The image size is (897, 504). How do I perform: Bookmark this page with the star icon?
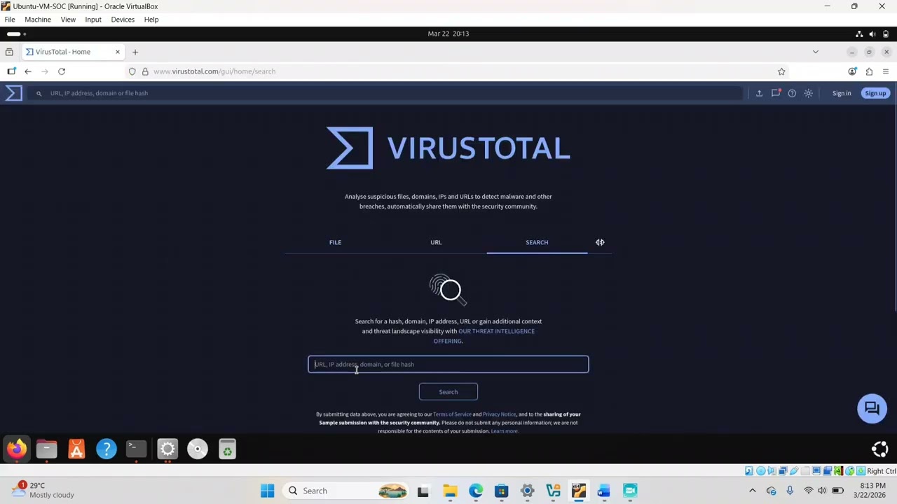[x=781, y=71]
